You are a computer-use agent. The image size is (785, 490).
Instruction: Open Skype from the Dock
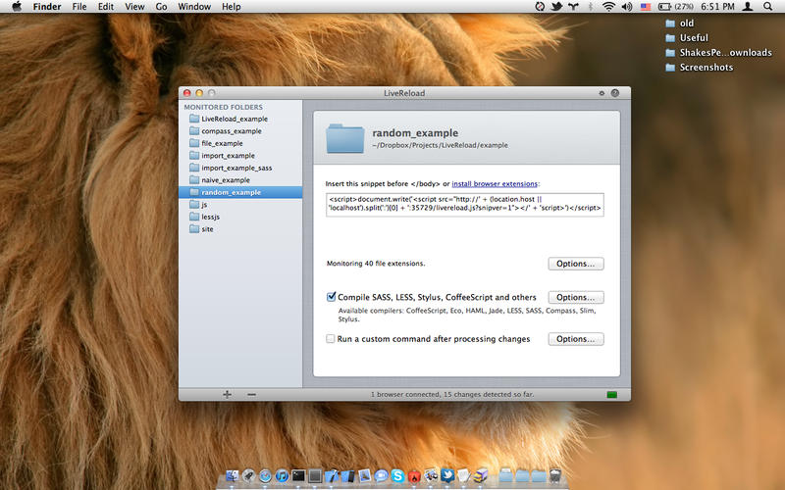(397, 475)
